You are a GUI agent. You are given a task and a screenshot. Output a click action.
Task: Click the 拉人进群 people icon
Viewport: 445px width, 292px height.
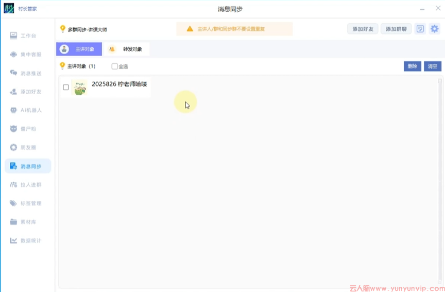tap(13, 185)
